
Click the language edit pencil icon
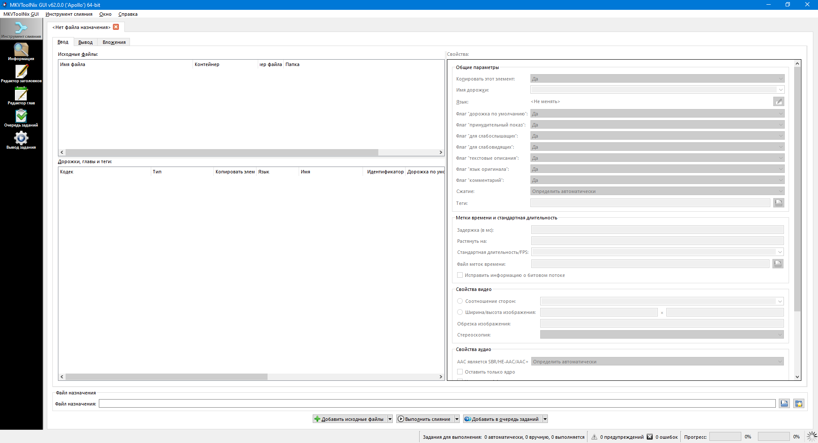tap(778, 101)
